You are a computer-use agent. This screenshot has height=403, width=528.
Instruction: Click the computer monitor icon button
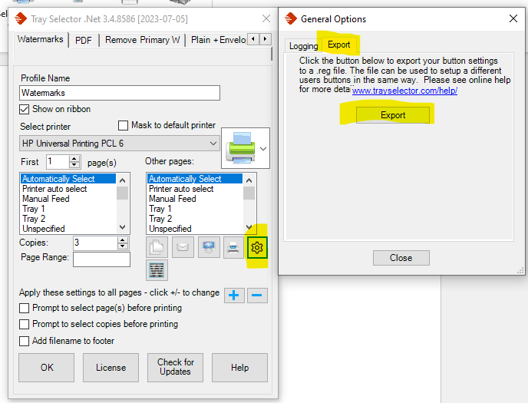pyautogui.click(x=208, y=247)
